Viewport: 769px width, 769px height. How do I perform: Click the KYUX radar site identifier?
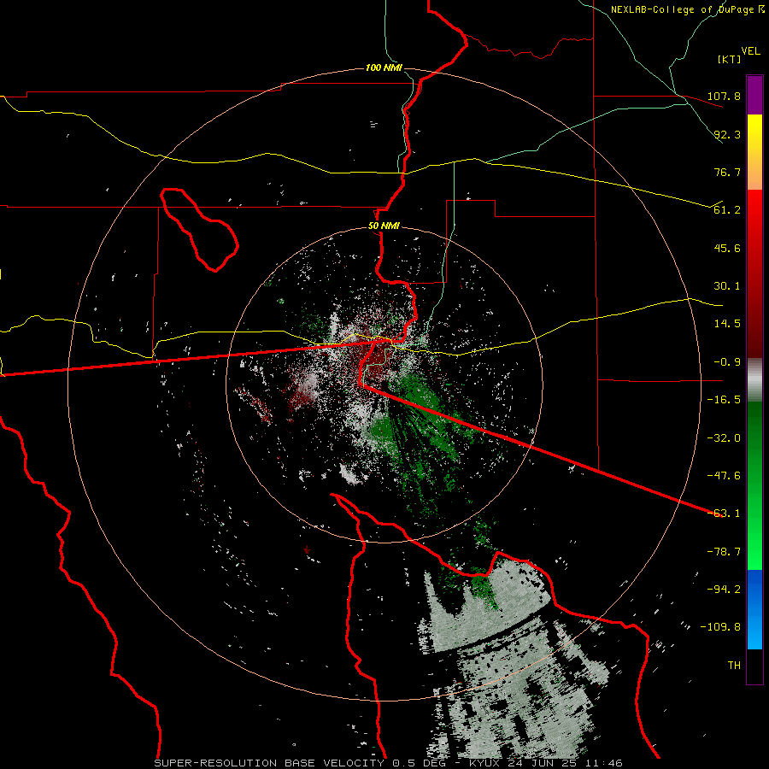click(x=485, y=763)
